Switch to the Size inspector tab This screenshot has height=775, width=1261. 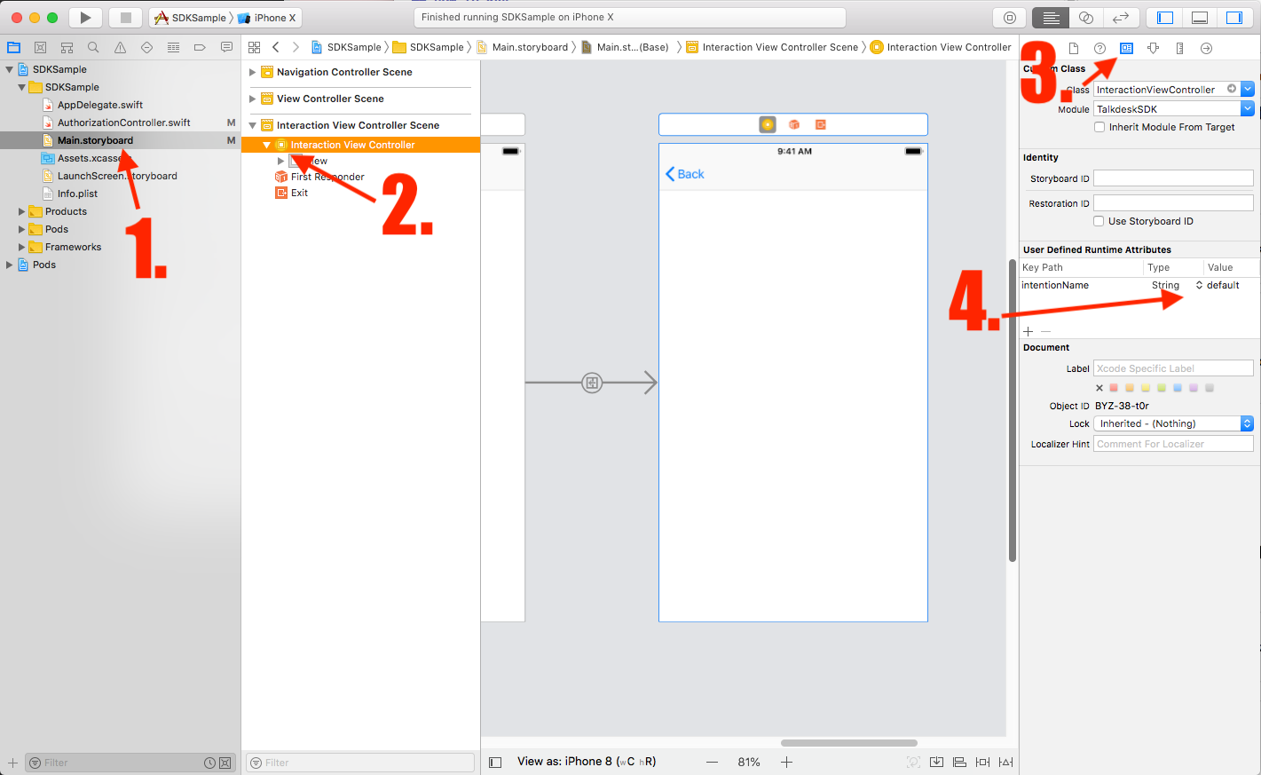click(x=1179, y=48)
